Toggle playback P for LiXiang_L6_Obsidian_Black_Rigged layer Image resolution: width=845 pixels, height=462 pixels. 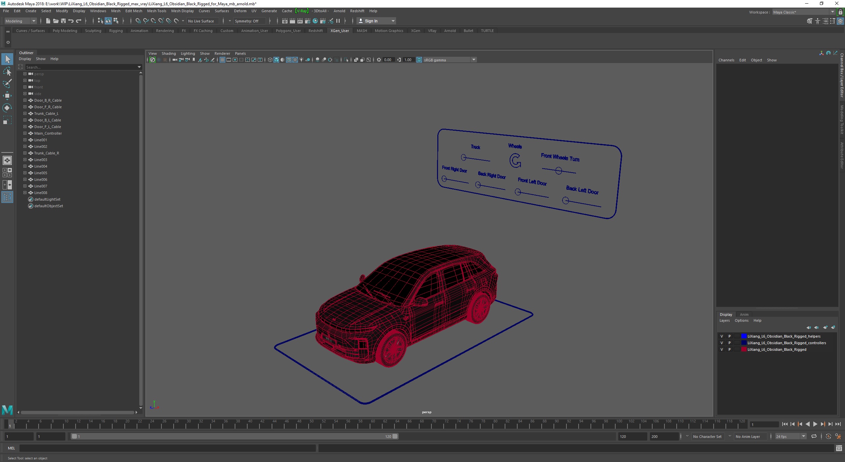click(729, 349)
